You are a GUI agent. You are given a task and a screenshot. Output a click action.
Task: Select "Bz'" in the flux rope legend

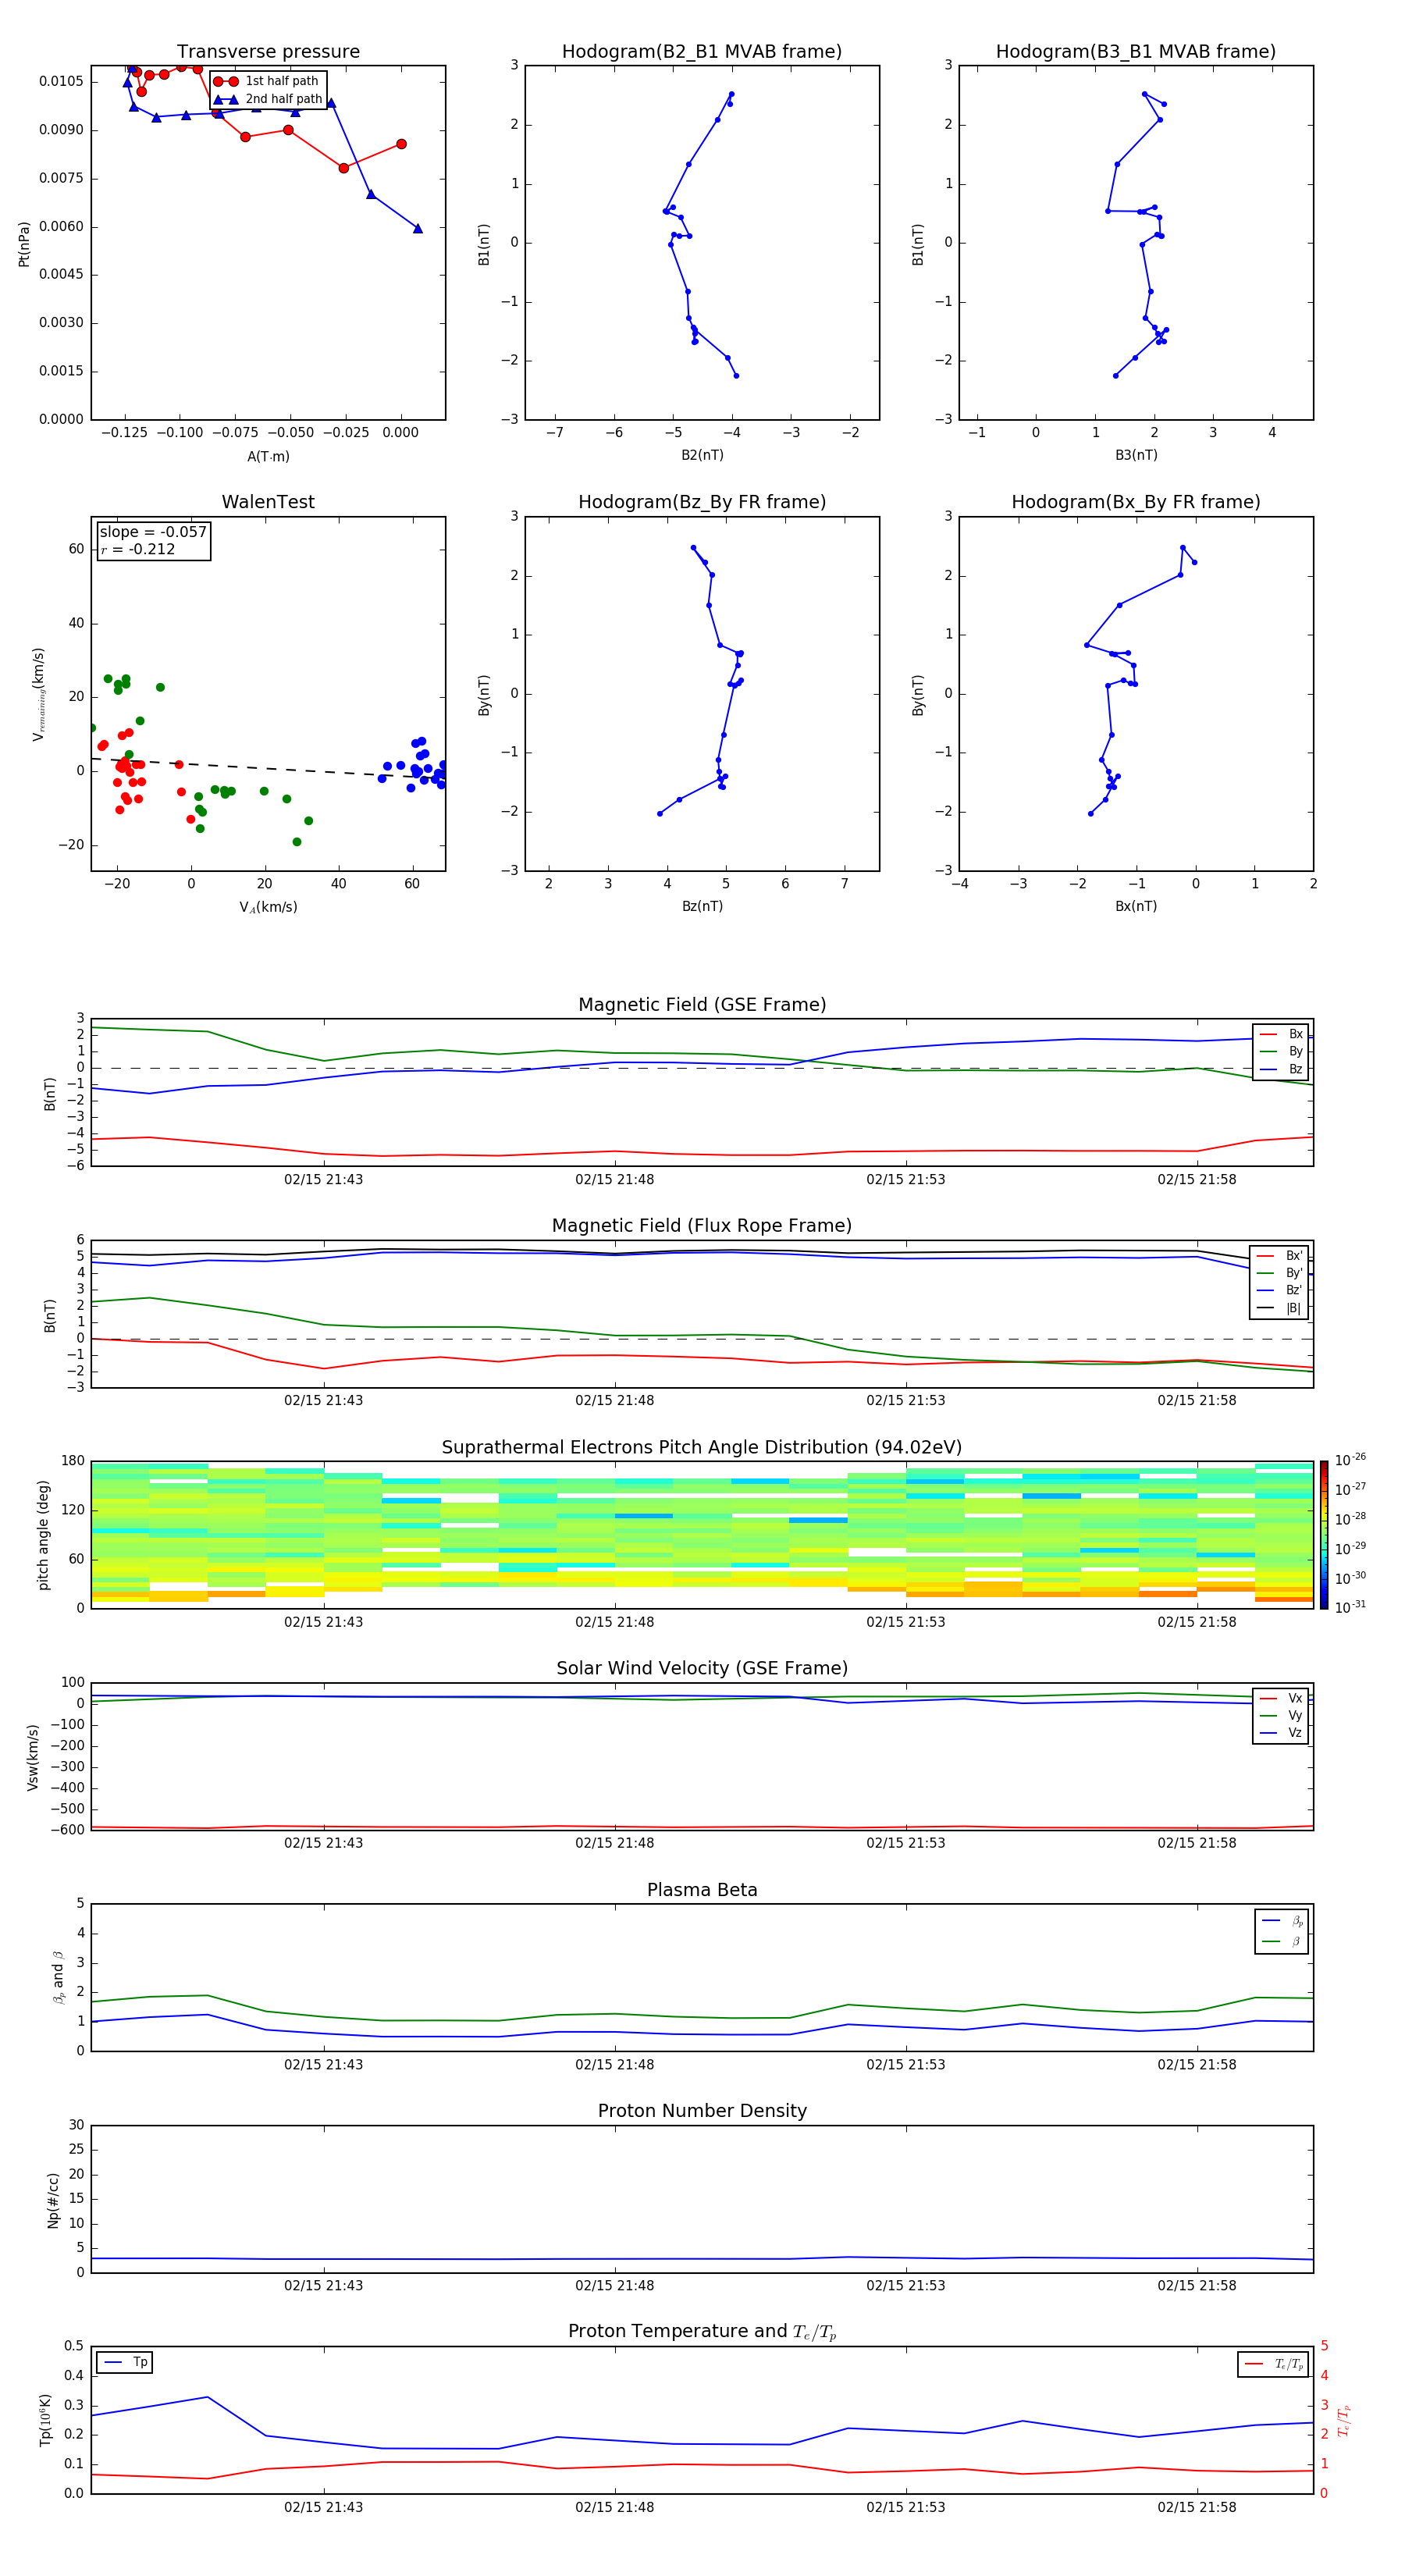click(x=1281, y=1290)
